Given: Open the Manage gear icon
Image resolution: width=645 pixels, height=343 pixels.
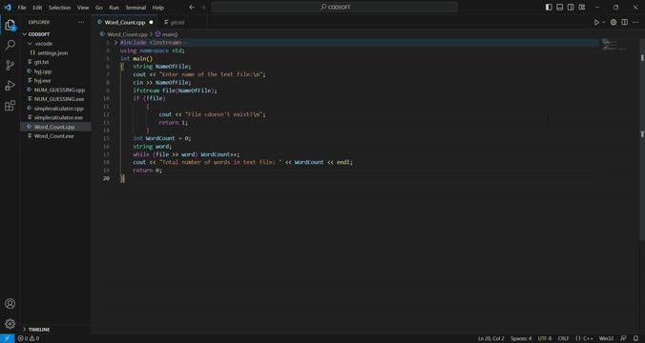Looking at the screenshot, I should (x=10, y=324).
